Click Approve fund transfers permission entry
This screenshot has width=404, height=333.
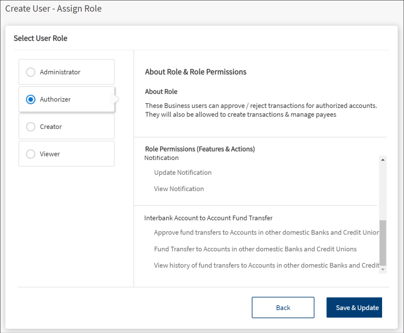tap(266, 233)
